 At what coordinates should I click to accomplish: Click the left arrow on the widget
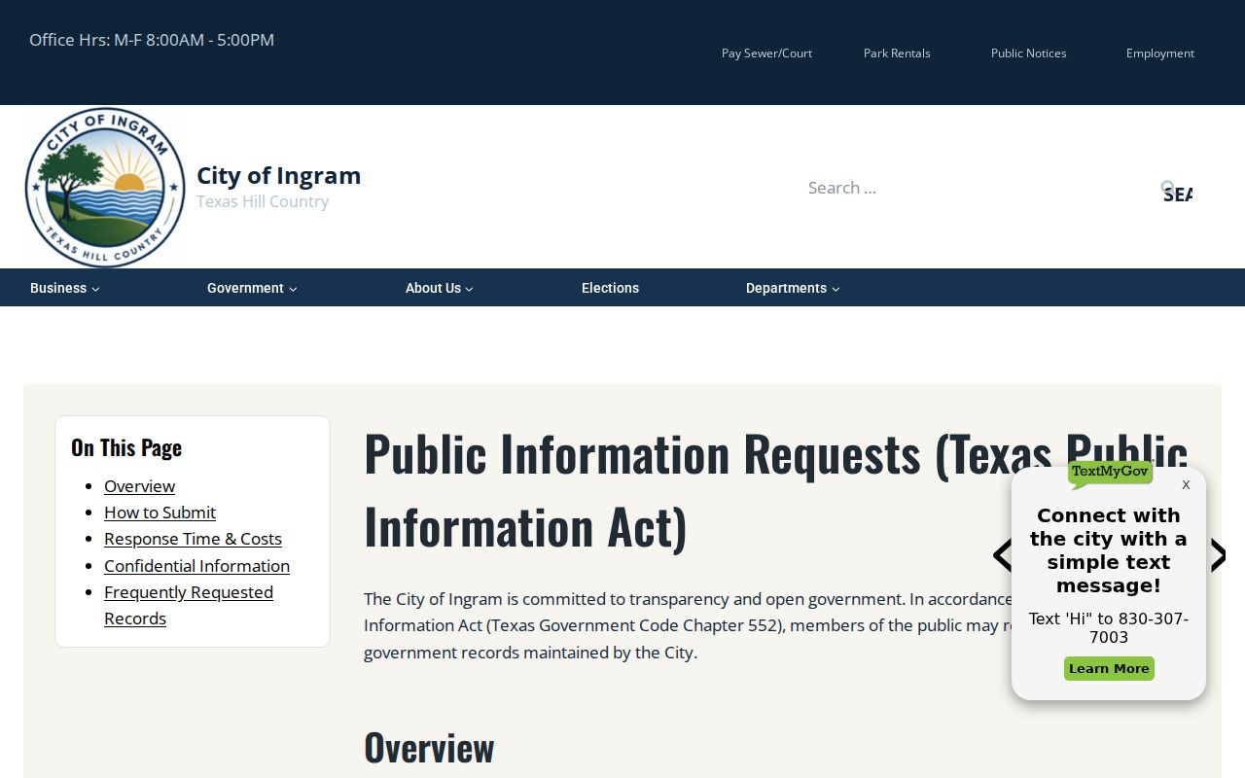coord(1003,555)
